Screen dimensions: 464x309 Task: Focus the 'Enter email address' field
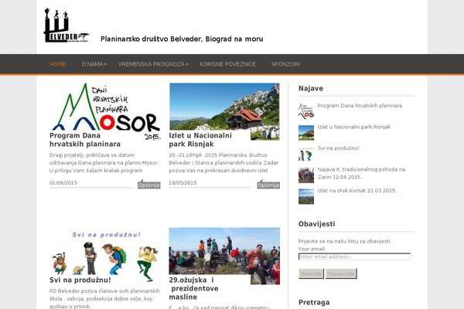(354, 256)
